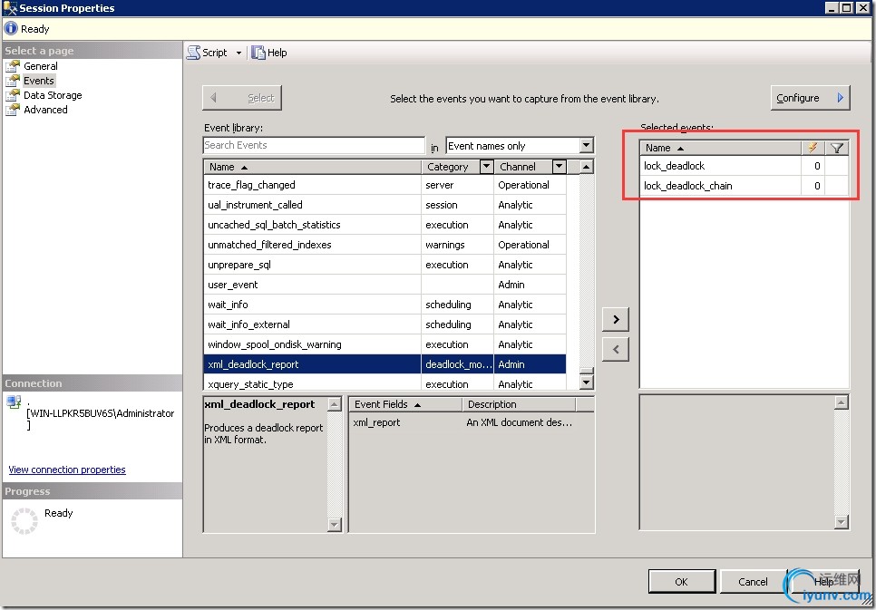Open the Event names only combo box
This screenshot has width=876, height=610.
pos(520,146)
